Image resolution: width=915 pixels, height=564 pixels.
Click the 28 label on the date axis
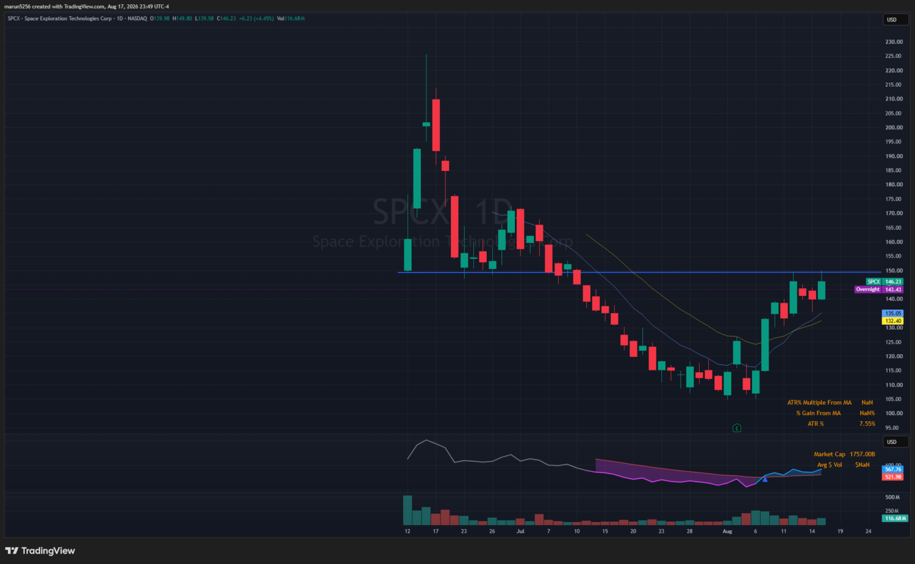click(x=689, y=531)
